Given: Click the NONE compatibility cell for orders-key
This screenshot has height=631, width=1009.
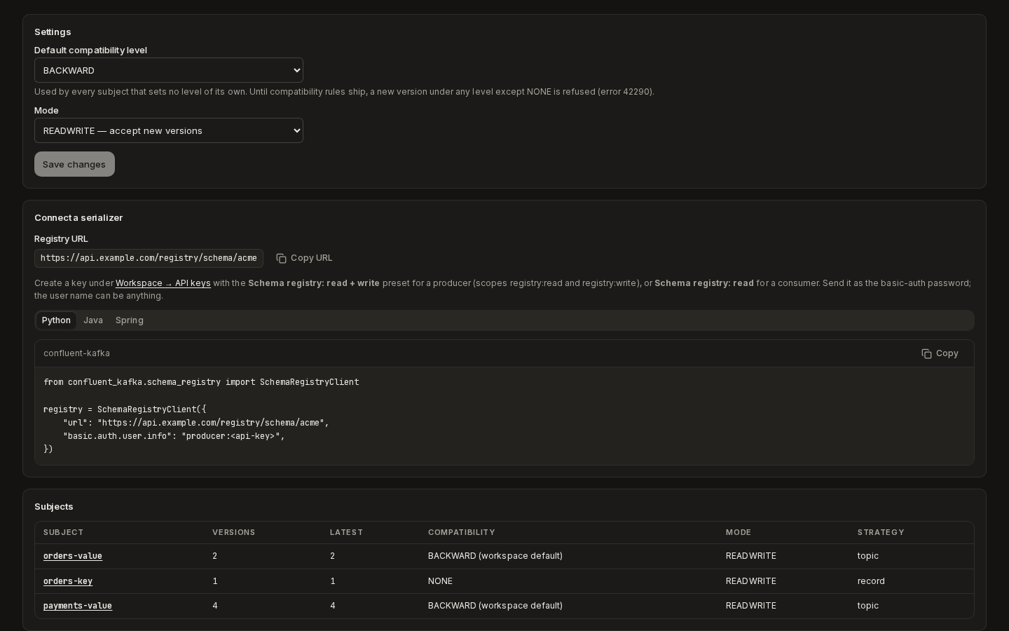Looking at the screenshot, I should (x=440, y=581).
